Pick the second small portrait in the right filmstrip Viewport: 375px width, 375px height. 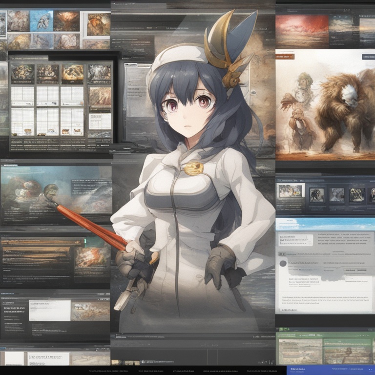tap(336, 194)
